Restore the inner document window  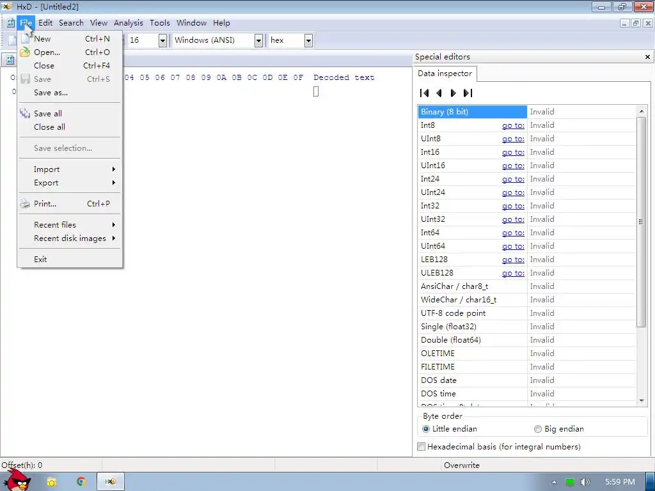click(x=636, y=24)
